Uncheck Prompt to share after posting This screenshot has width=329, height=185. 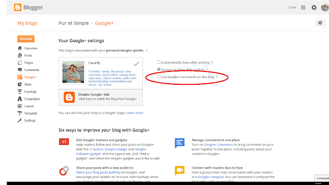(x=159, y=69)
